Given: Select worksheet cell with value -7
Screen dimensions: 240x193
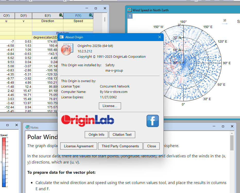Looking at the screenshot, I should (7, 42).
